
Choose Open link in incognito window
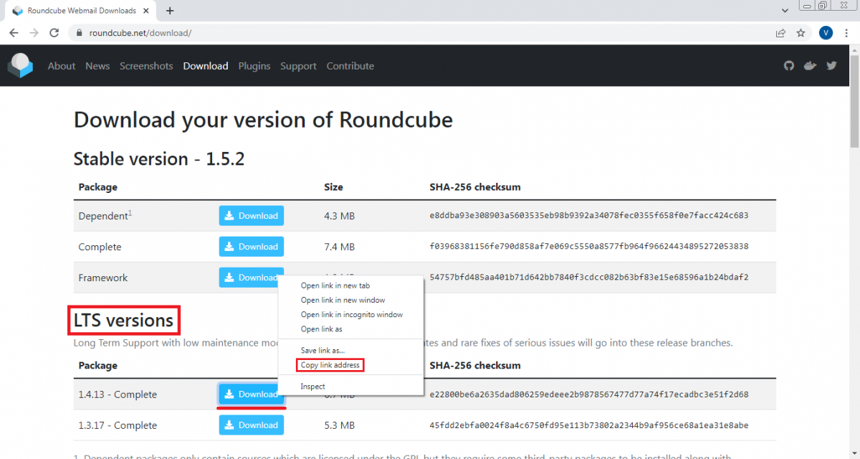pos(350,314)
